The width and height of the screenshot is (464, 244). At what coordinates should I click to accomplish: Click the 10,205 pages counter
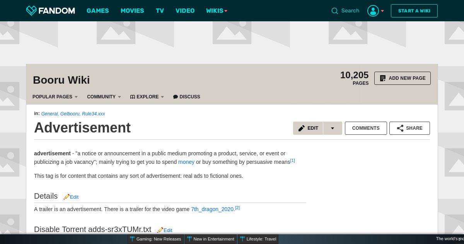point(354,78)
